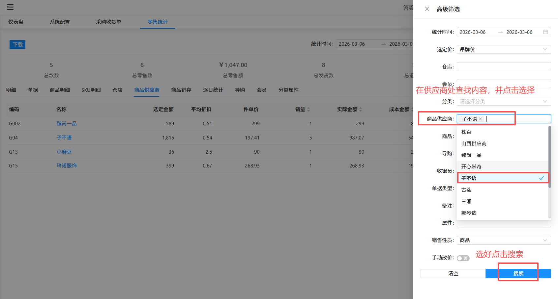Disable the 手动改价 toggle switch
This screenshot has height=299, width=558.
pos(463,258)
